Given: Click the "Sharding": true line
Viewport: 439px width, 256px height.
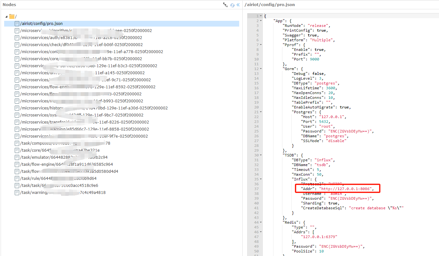Looking at the screenshot, I should coord(320,203).
